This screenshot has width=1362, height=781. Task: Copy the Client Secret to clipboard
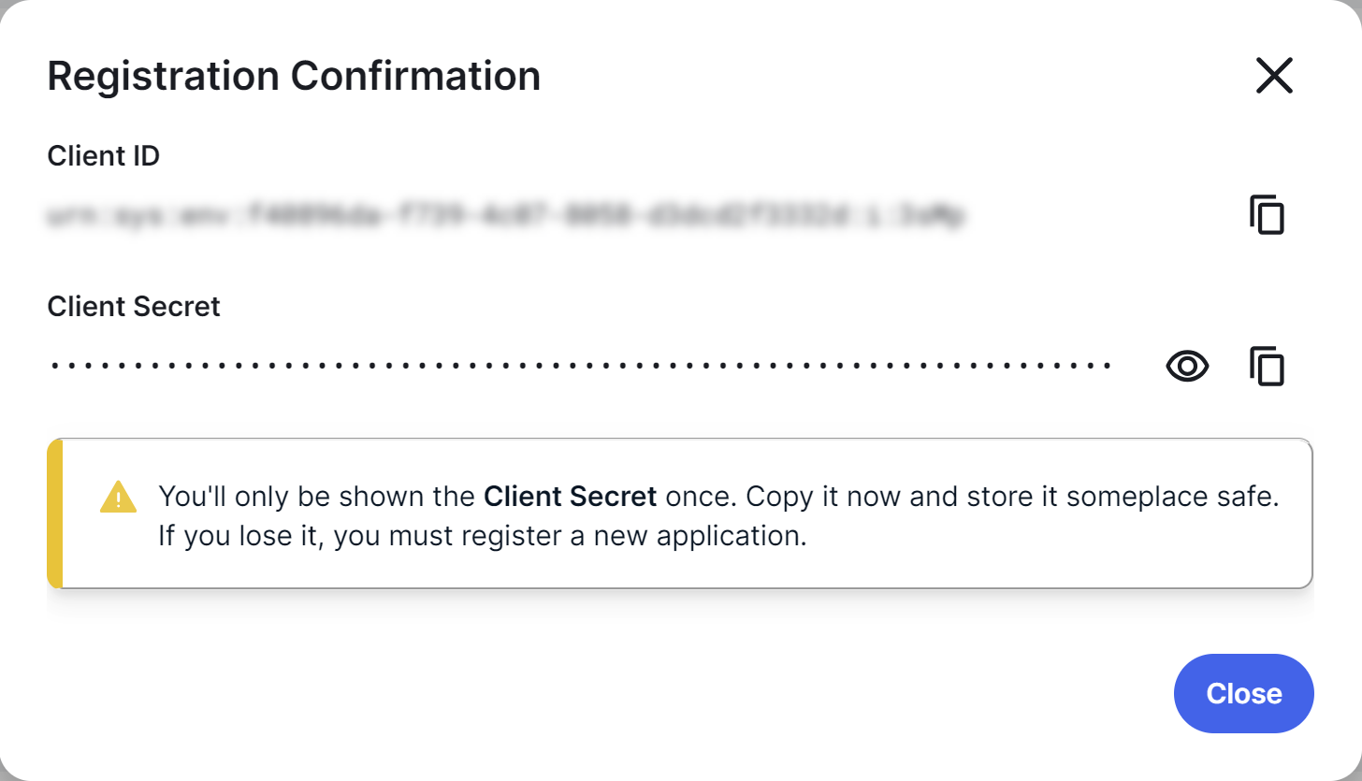[x=1267, y=366]
